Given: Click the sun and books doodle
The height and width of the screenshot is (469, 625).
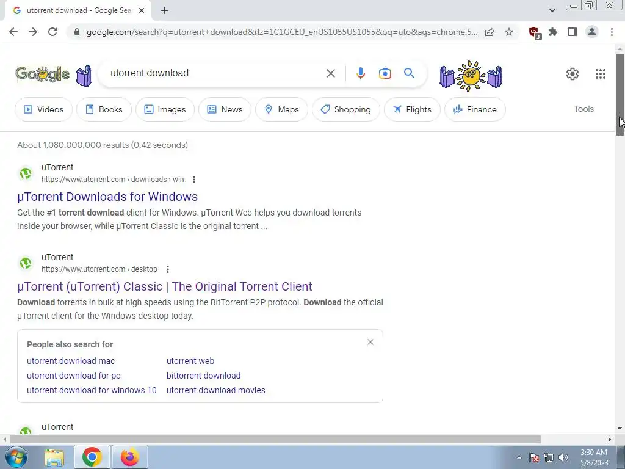Looking at the screenshot, I should [x=471, y=76].
